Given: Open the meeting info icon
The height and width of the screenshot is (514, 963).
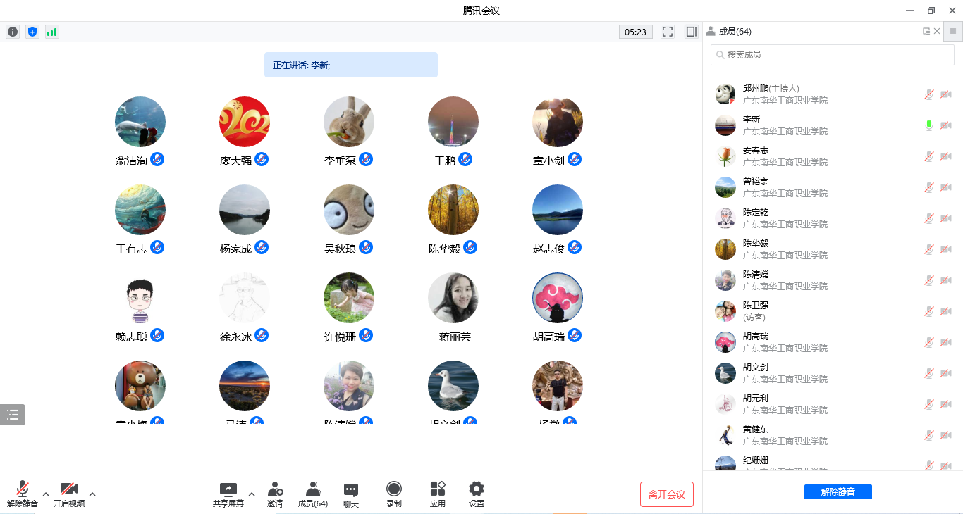Looking at the screenshot, I should [13, 32].
